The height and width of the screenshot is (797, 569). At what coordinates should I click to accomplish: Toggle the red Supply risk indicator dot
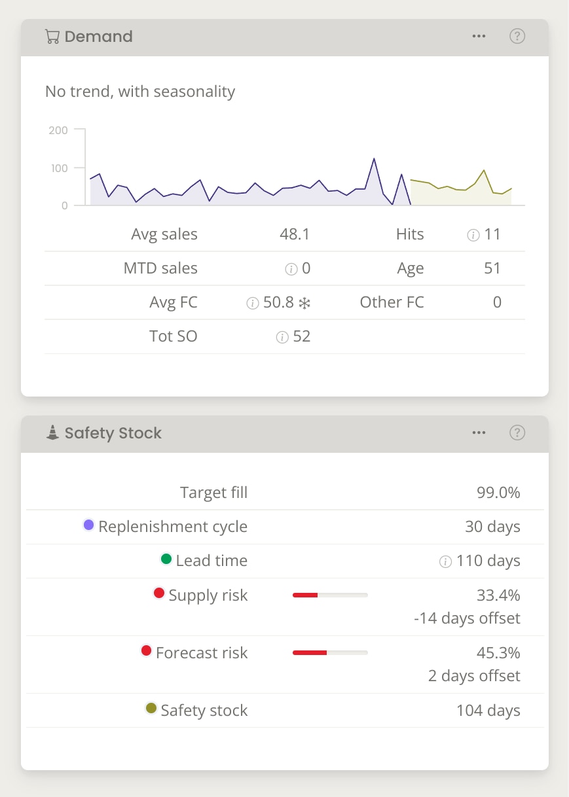tap(158, 593)
